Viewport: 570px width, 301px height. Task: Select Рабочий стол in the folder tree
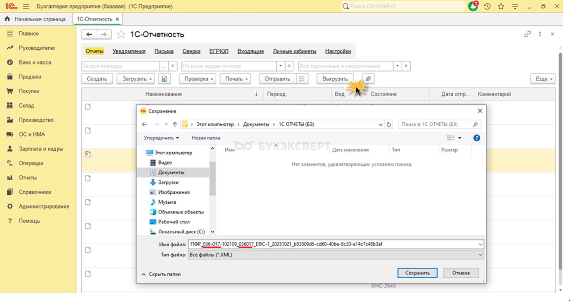pos(174,222)
